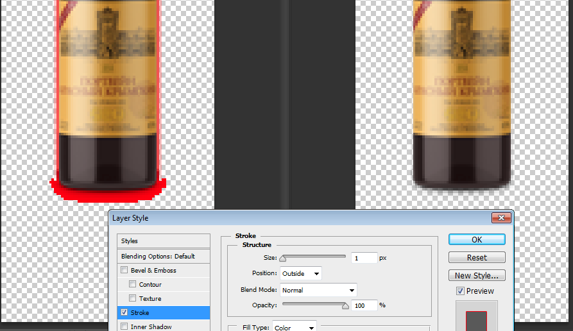Tick the Bevel & Emboss checkbox
This screenshot has height=331, width=573.
pos(124,270)
